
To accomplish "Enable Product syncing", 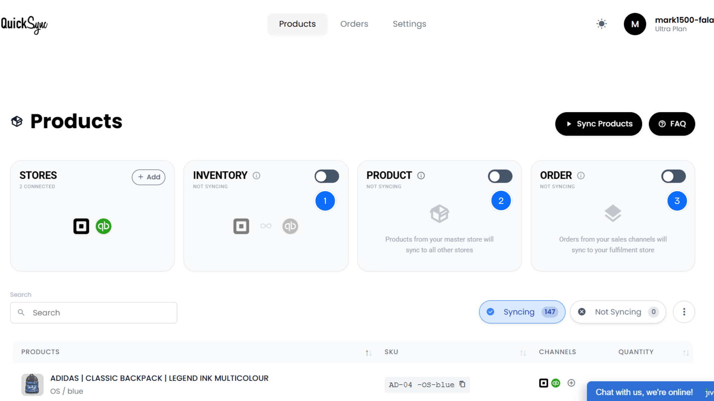I will (x=500, y=176).
